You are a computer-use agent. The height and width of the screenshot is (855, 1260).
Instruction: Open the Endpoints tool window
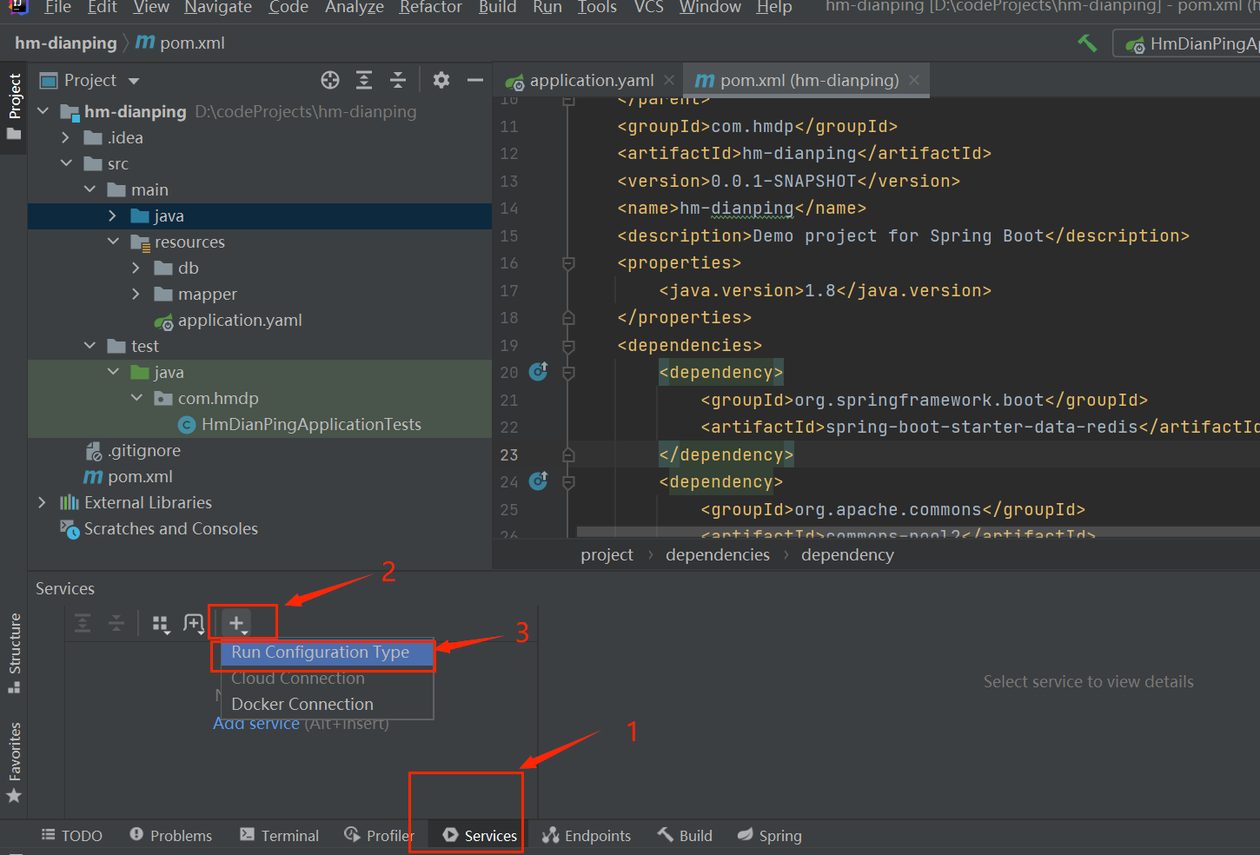[x=587, y=836]
